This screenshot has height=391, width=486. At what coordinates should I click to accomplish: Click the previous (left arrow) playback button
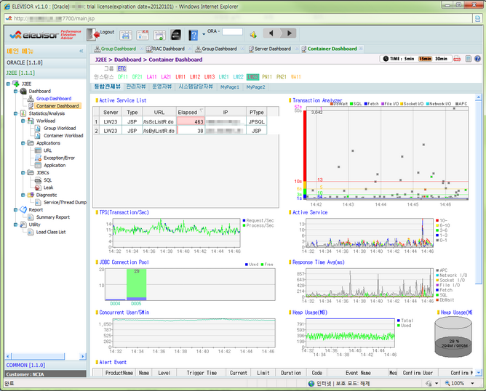[271, 33]
